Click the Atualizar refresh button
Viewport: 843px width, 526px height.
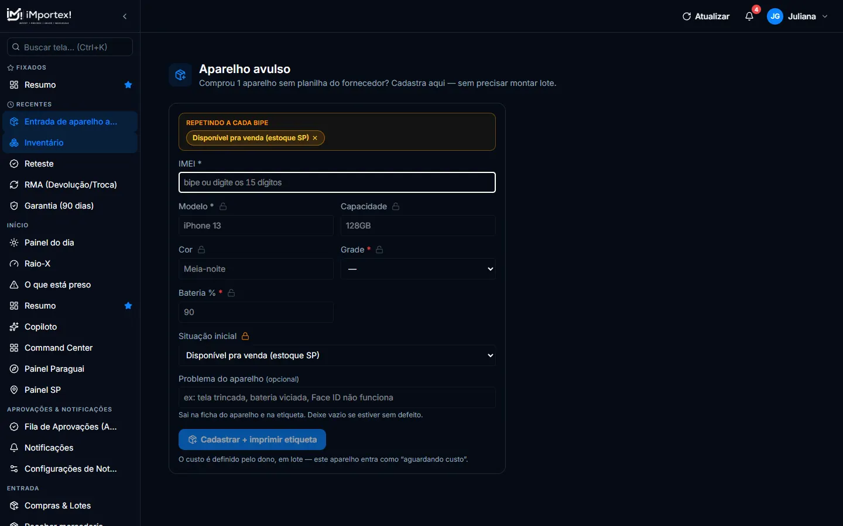click(706, 16)
